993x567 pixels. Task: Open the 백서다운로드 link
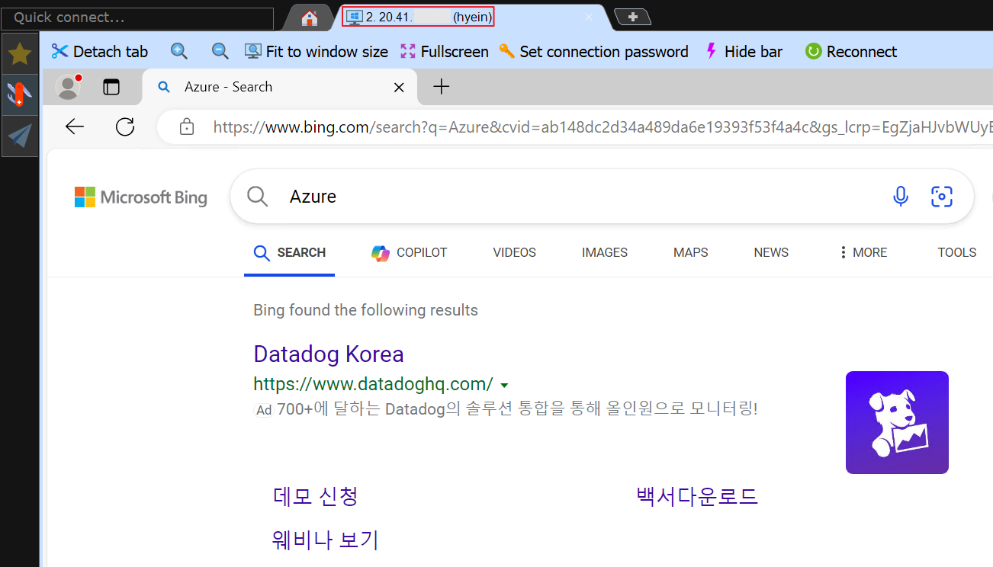tap(697, 496)
